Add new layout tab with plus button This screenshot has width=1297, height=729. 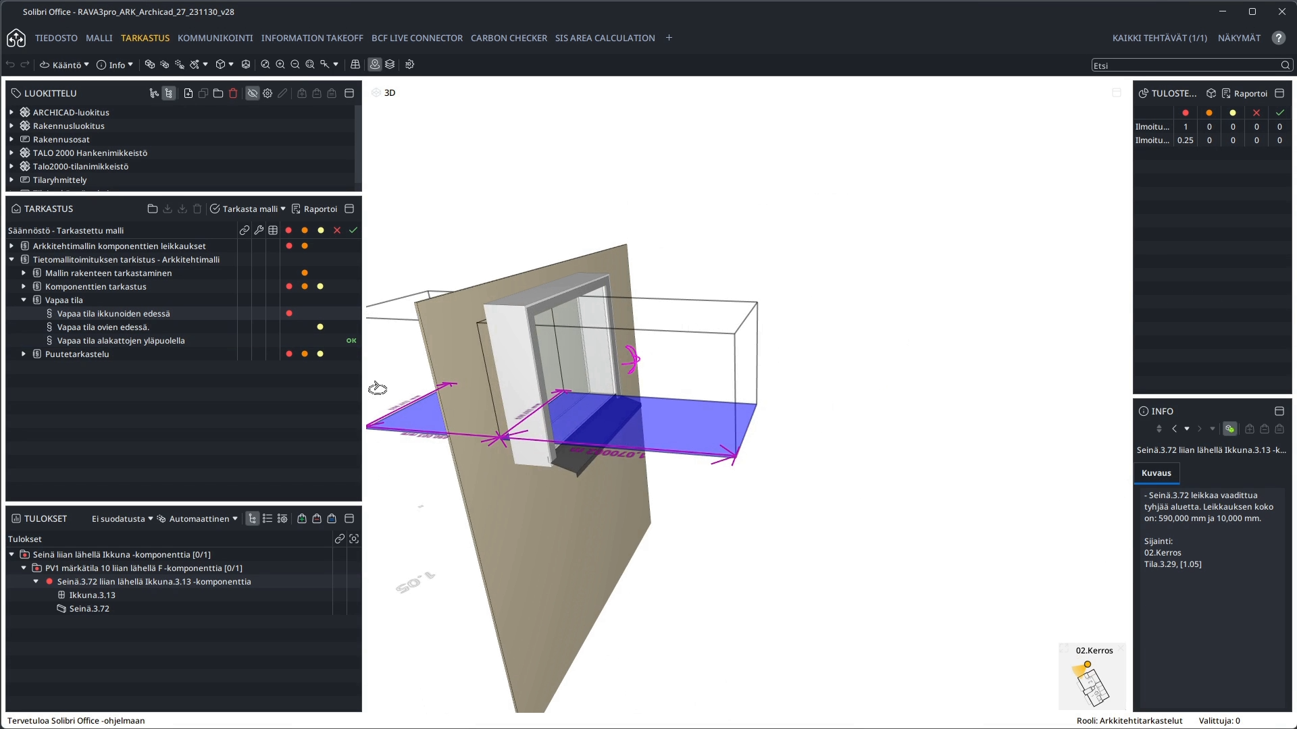(669, 38)
